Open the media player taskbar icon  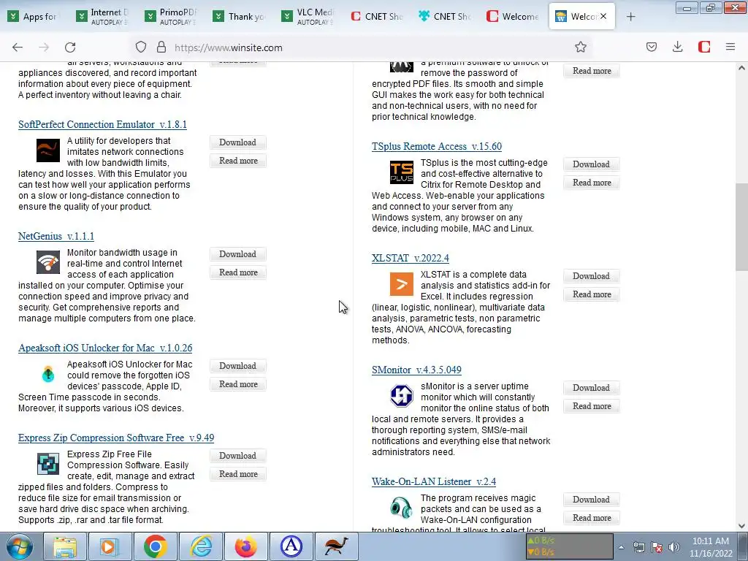pyautogui.click(x=110, y=546)
